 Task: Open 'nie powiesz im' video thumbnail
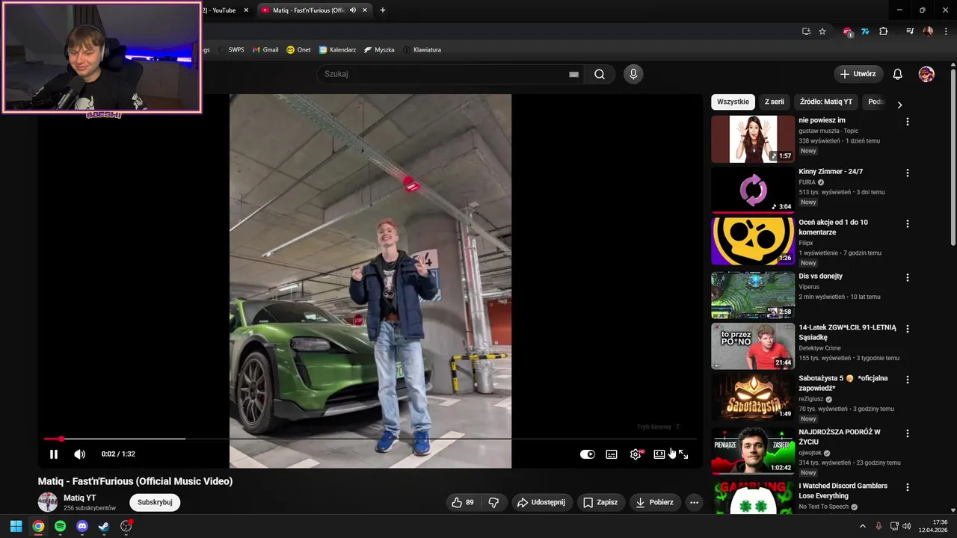point(753,139)
